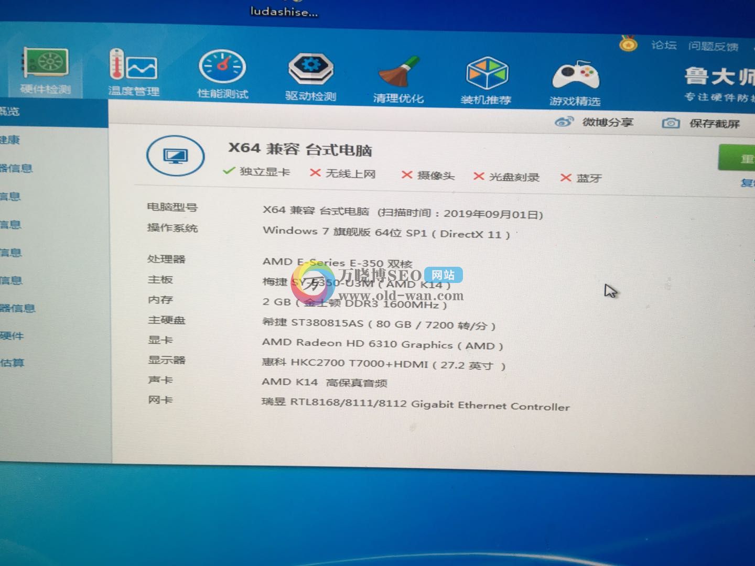
Task: Click the camera icon beside 保存截屏
Action: 670,123
